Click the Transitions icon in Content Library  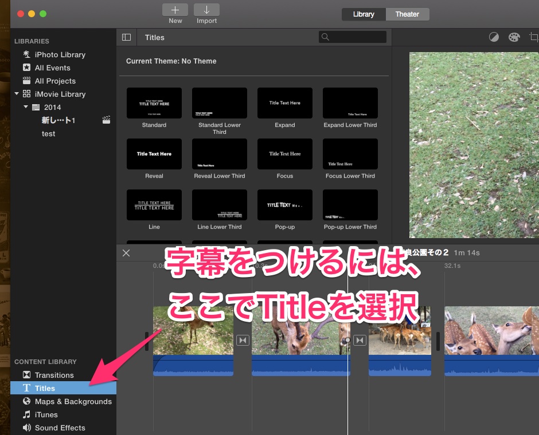point(26,375)
